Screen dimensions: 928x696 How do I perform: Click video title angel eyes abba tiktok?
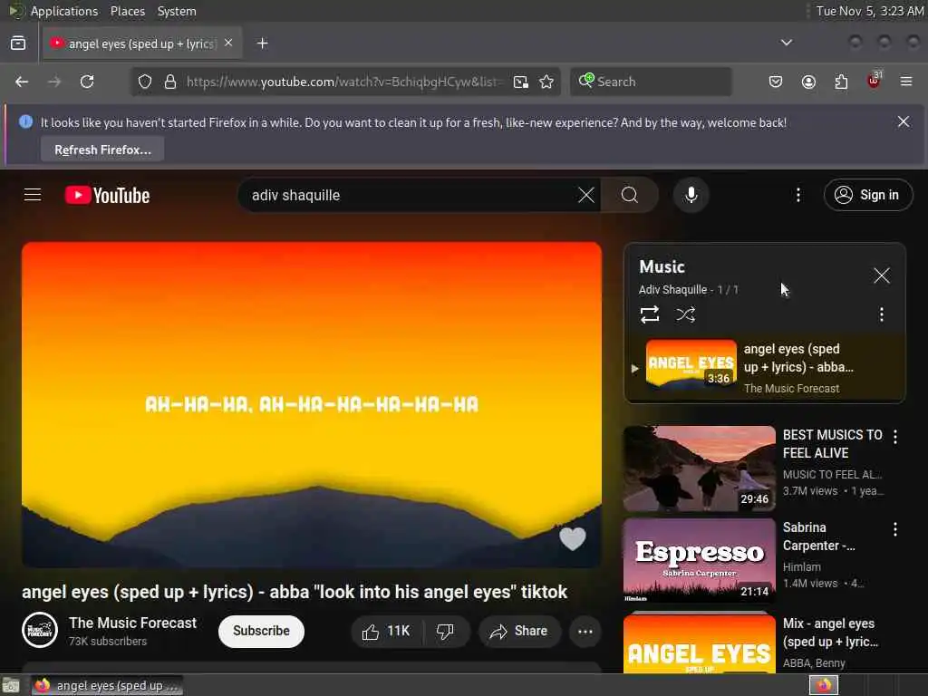click(295, 592)
